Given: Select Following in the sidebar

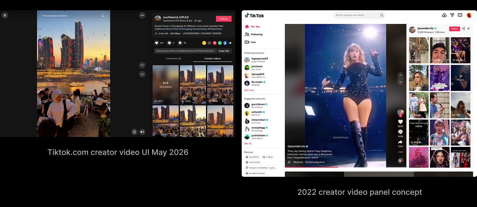Looking at the screenshot, I should [x=254, y=34].
